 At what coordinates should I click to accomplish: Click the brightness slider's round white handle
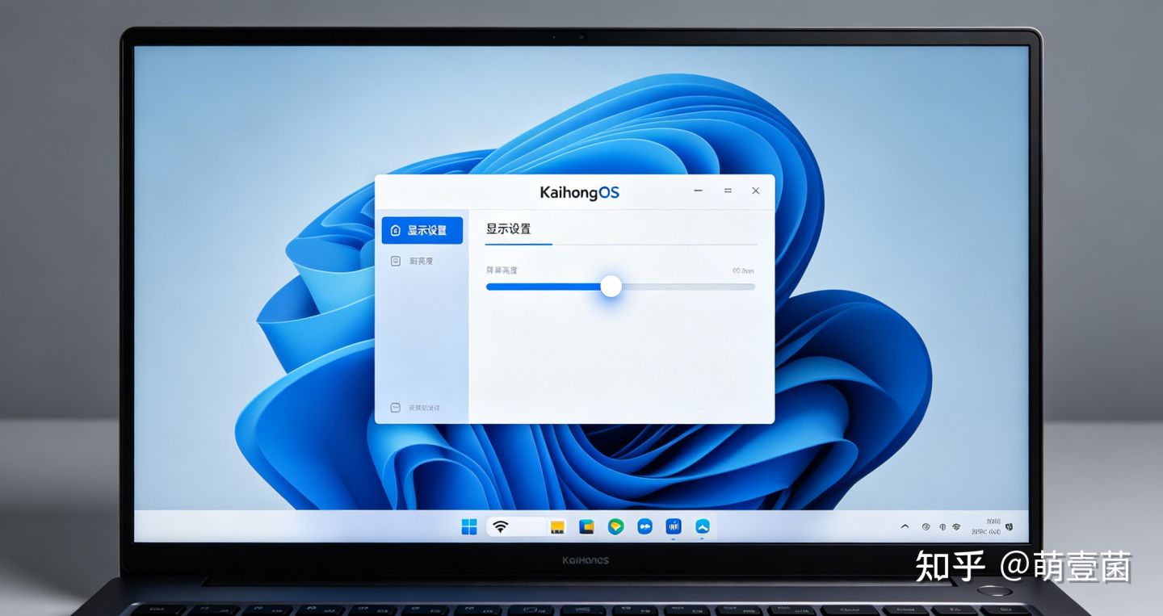pyautogui.click(x=611, y=286)
